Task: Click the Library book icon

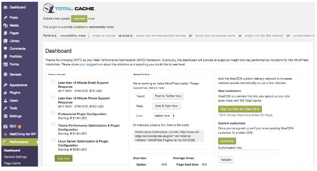Action: [x=5, y=41]
